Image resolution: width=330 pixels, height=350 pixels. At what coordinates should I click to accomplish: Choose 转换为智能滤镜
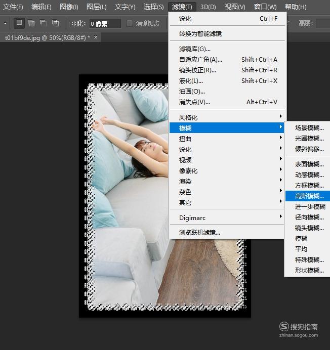[227, 34]
